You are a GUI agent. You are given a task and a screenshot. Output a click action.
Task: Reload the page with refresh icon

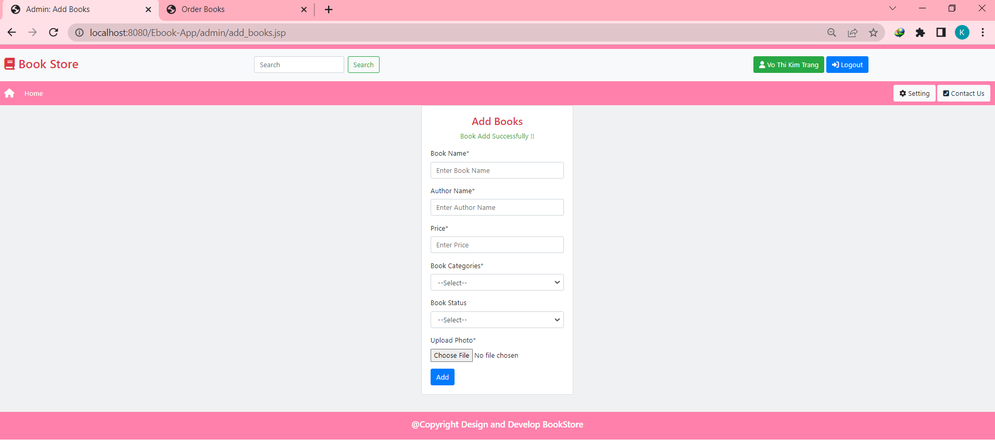(x=54, y=32)
